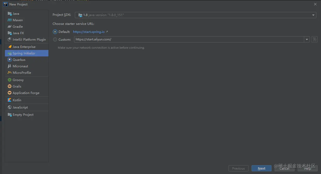Expand the custom URL history dropdown arrow
This screenshot has width=321, height=174.
coord(307,39)
